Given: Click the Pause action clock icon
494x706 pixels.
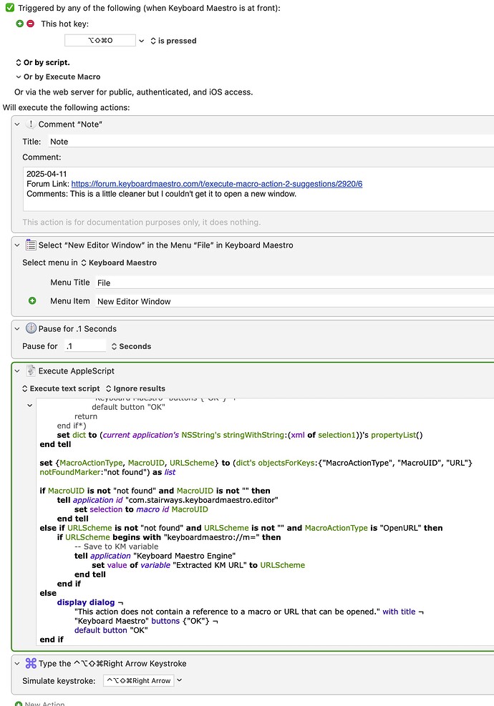Looking at the screenshot, I should tap(31, 328).
